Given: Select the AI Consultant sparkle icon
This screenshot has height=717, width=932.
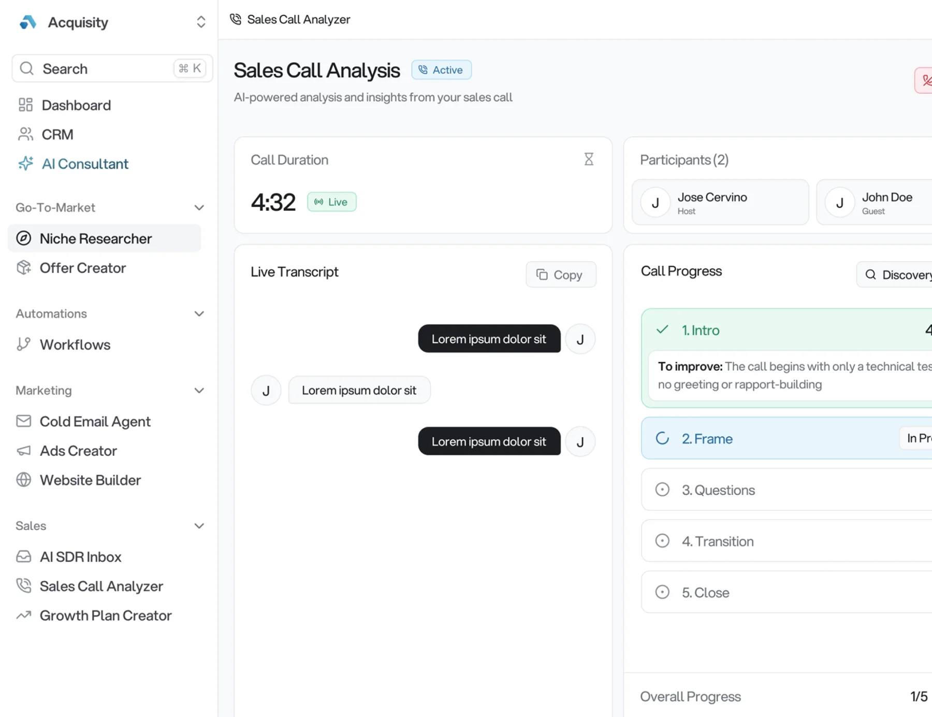Looking at the screenshot, I should click(26, 164).
